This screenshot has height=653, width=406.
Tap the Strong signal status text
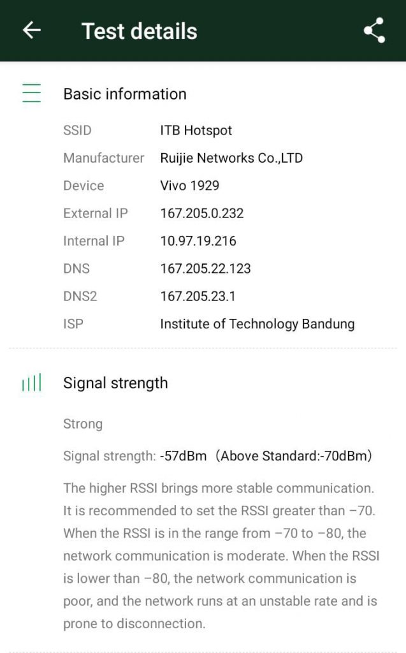(83, 423)
